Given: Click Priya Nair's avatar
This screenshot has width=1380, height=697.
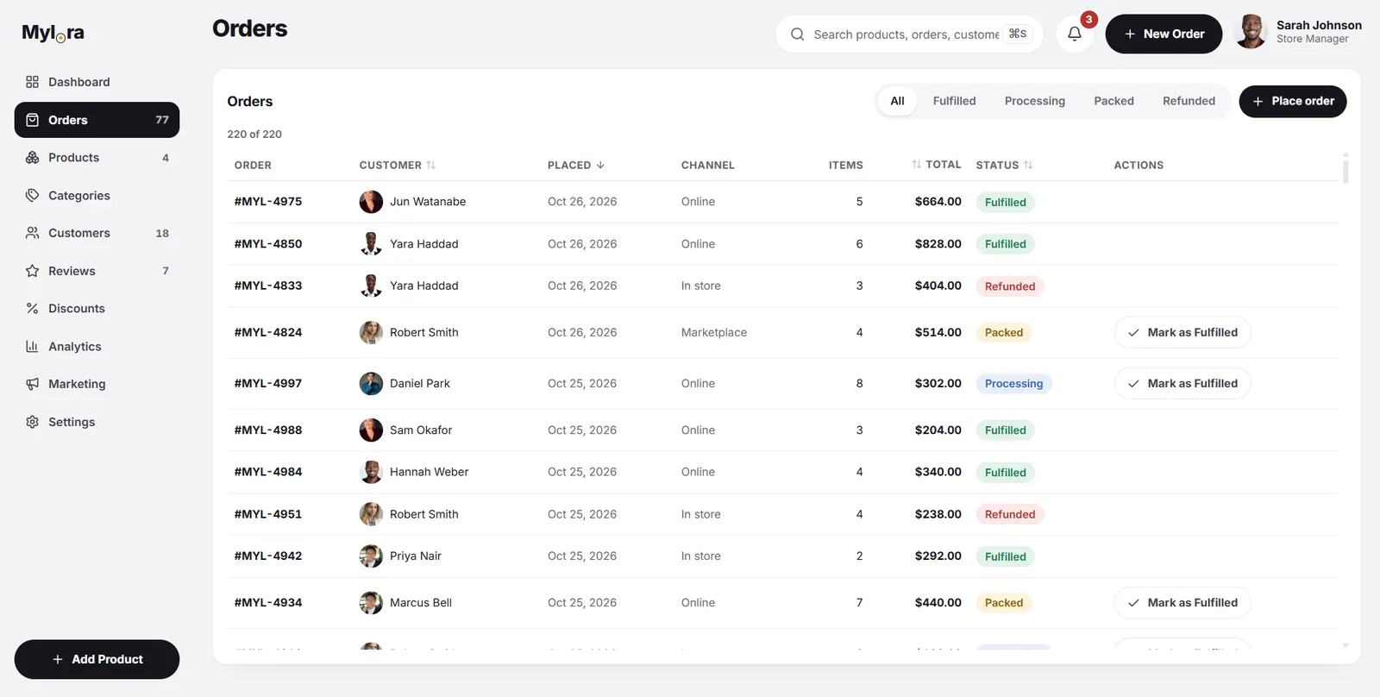Looking at the screenshot, I should point(371,556).
